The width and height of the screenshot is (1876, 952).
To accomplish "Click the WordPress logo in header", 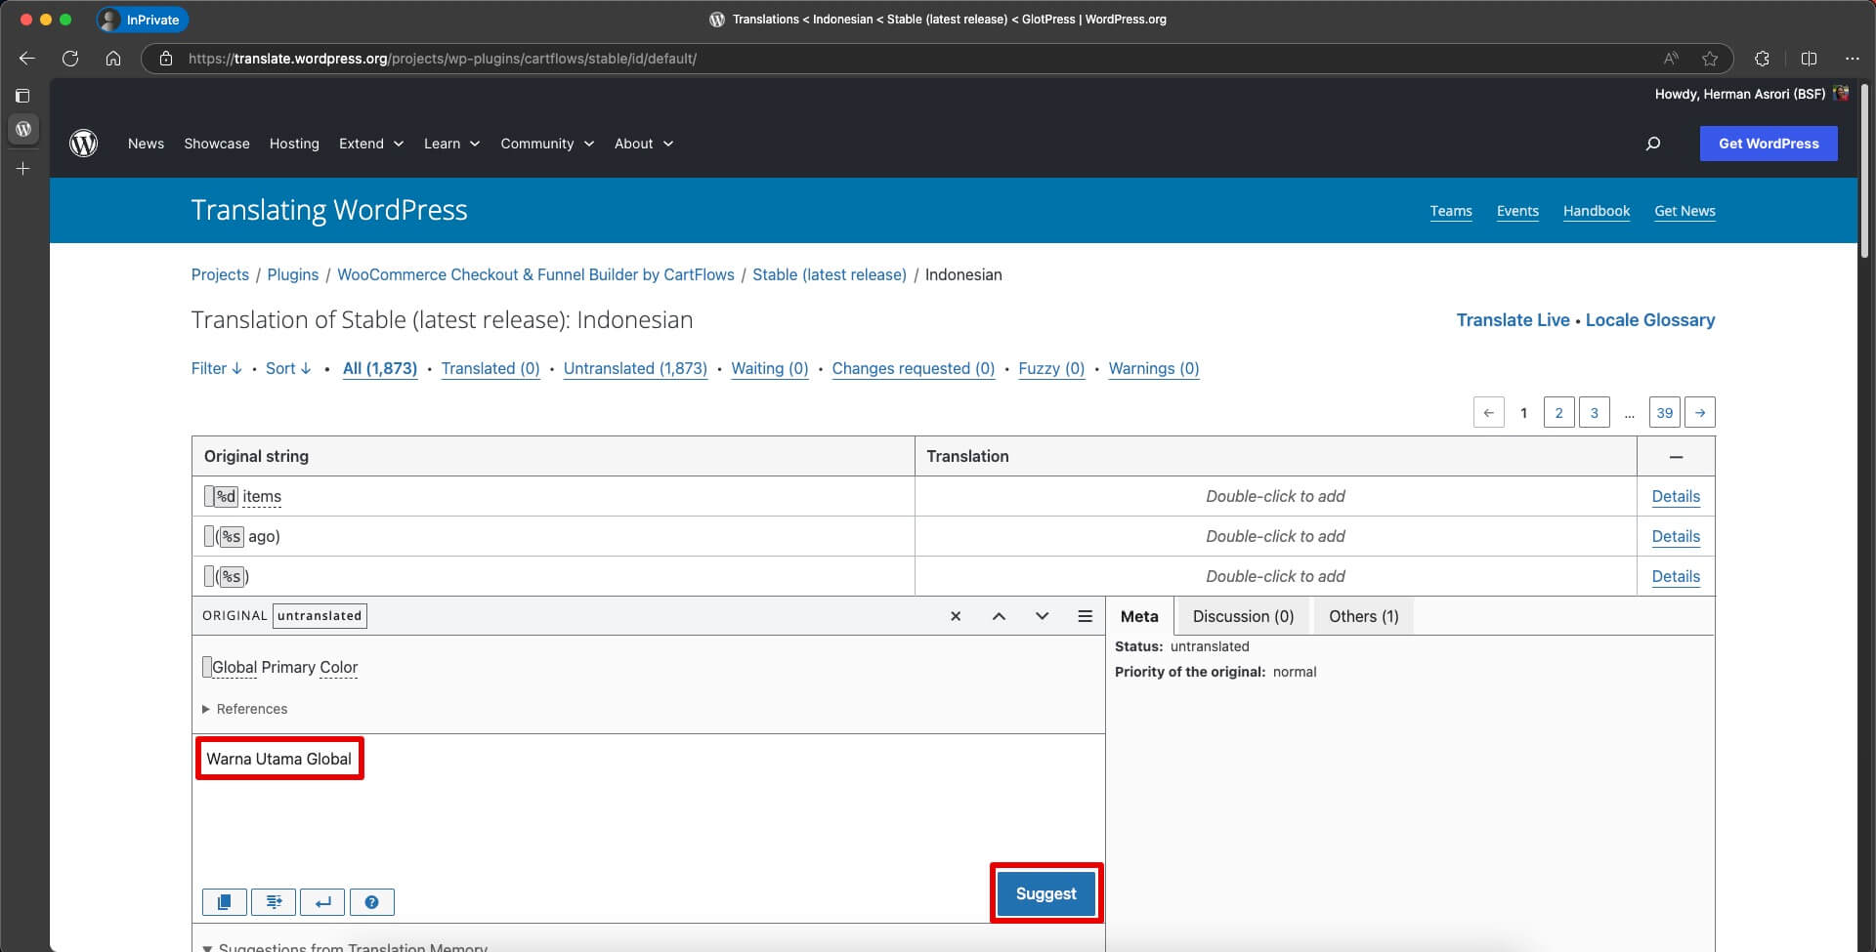I will tap(84, 144).
